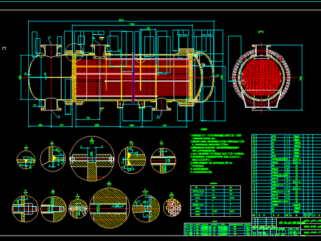Click the green technical requirements notes block
The height and width of the screenshot is (241, 321).
click(217, 153)
